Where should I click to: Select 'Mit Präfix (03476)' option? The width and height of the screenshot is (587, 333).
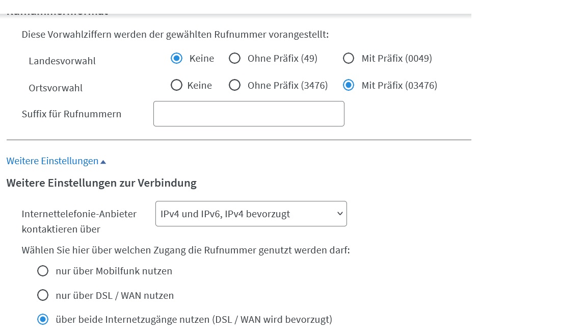[349, 85]
